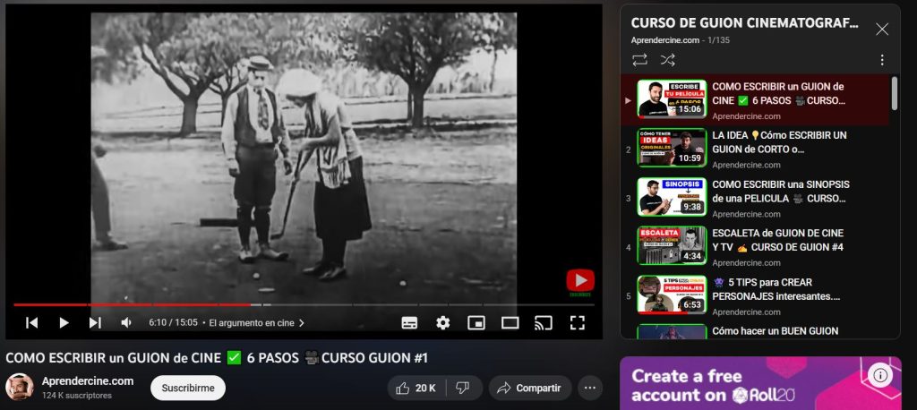917x410 pixels.
Task: Toggle playlist shuffle
Action: tap(667, 60)
